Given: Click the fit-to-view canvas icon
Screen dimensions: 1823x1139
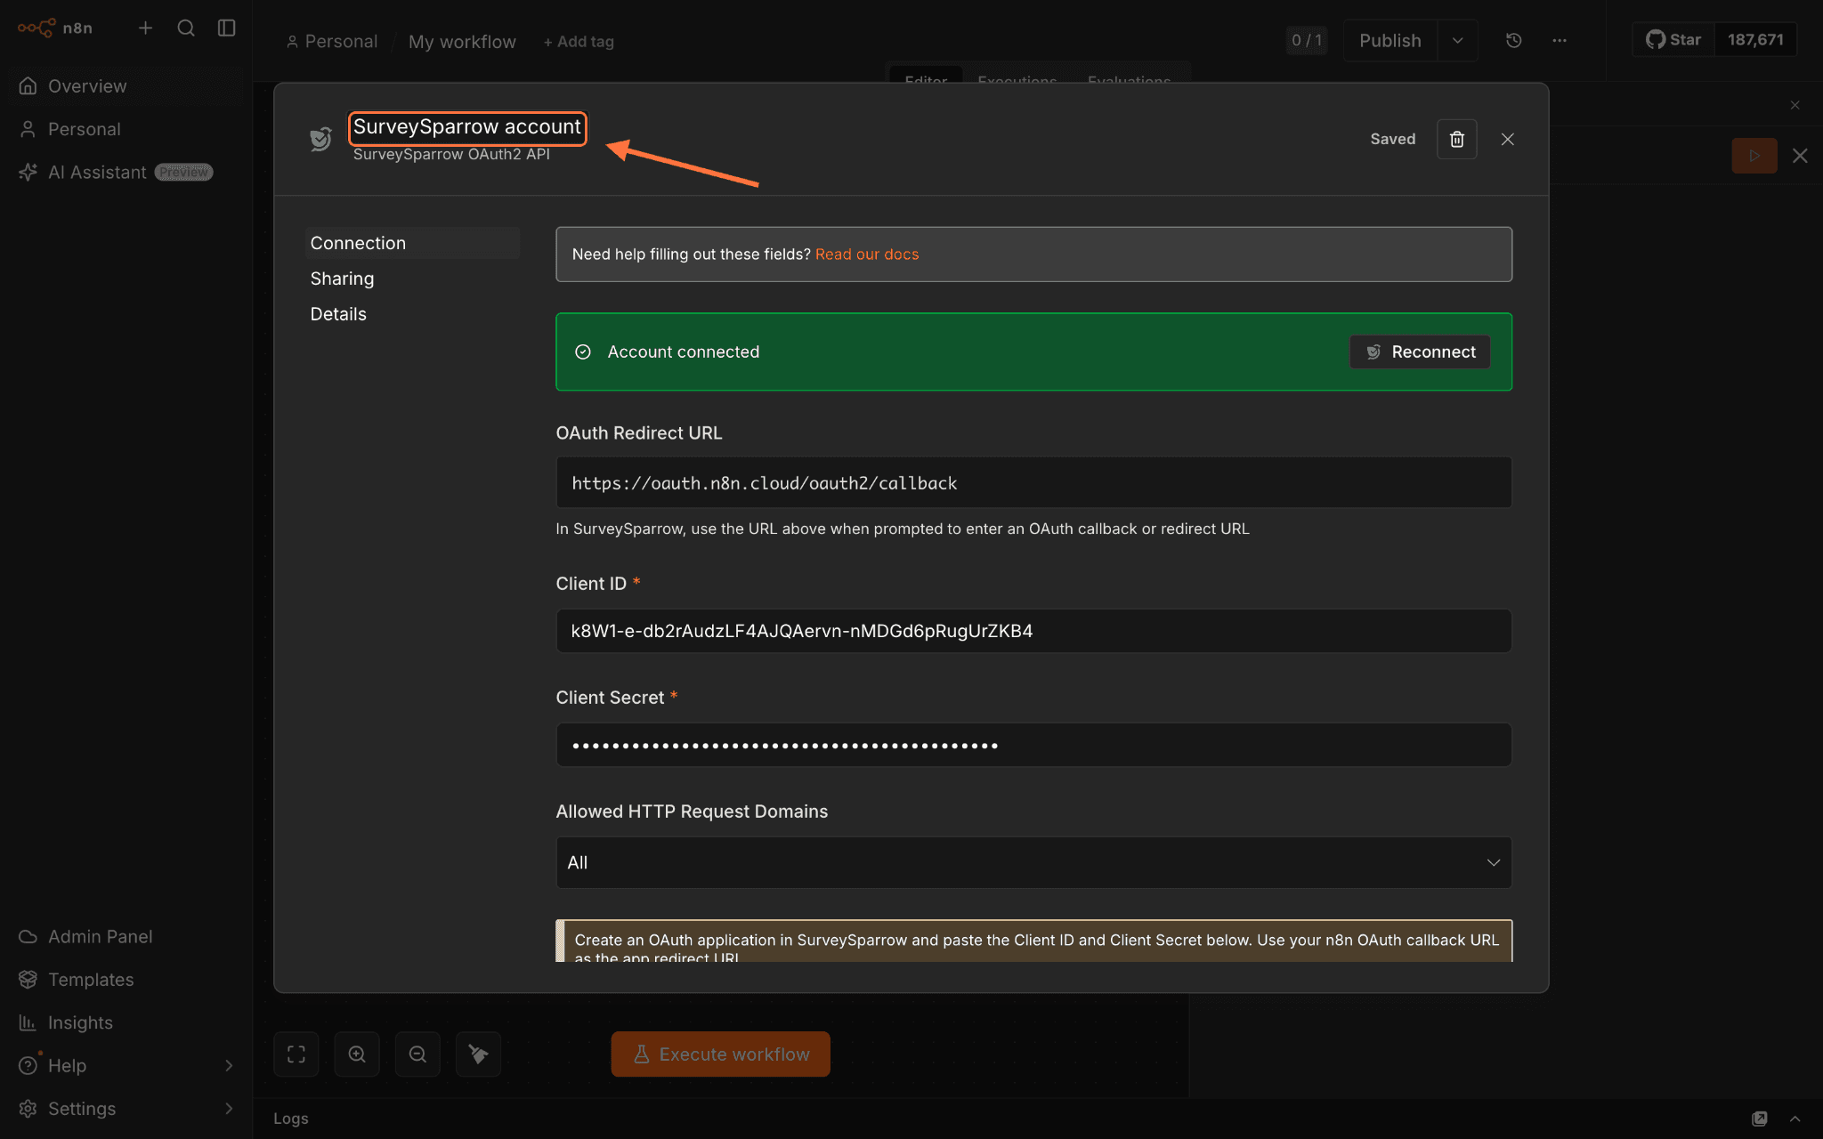Looking at the screenshot, I should (x=296, y=1054).
